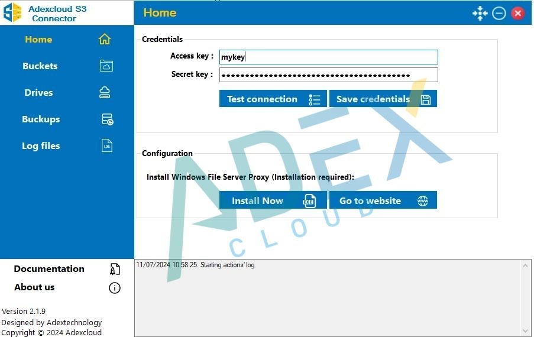Click the Home house icon in sidebar
Image resolution: width=534 pixels, height=337 pixels.
pyautogui.click(x=105, y=39)
